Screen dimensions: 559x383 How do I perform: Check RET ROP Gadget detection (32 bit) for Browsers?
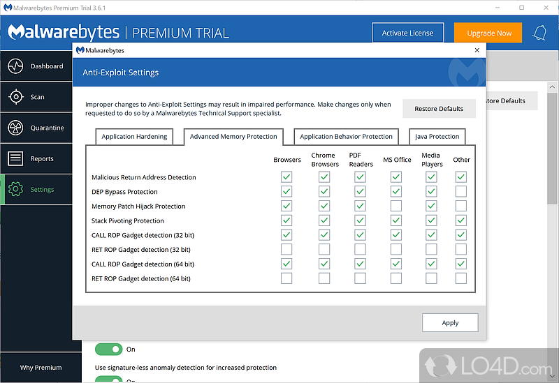286,250
